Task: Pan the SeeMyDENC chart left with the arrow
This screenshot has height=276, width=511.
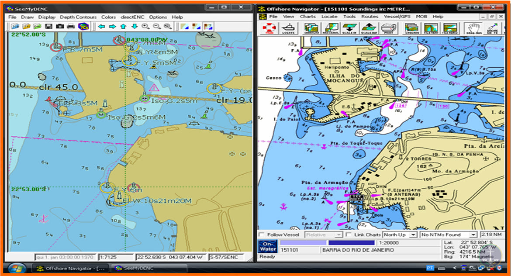Action: click(101, 26)
